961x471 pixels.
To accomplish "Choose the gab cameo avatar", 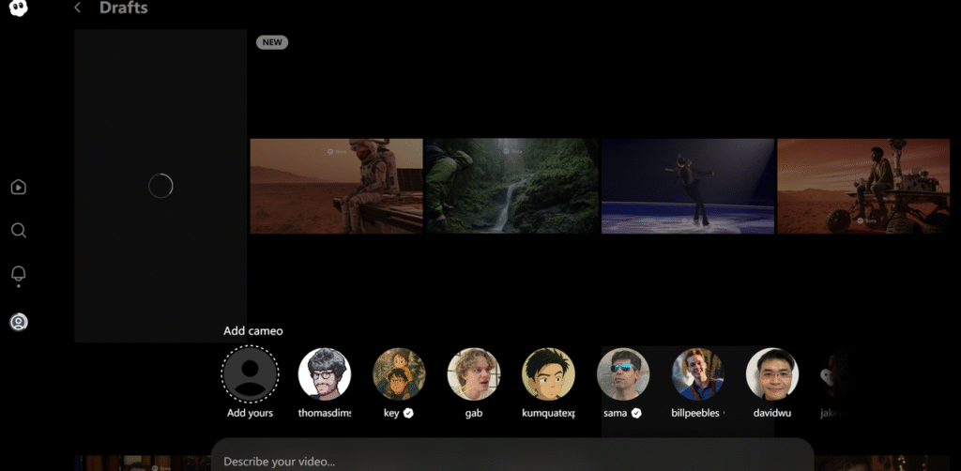I will 473,373.
